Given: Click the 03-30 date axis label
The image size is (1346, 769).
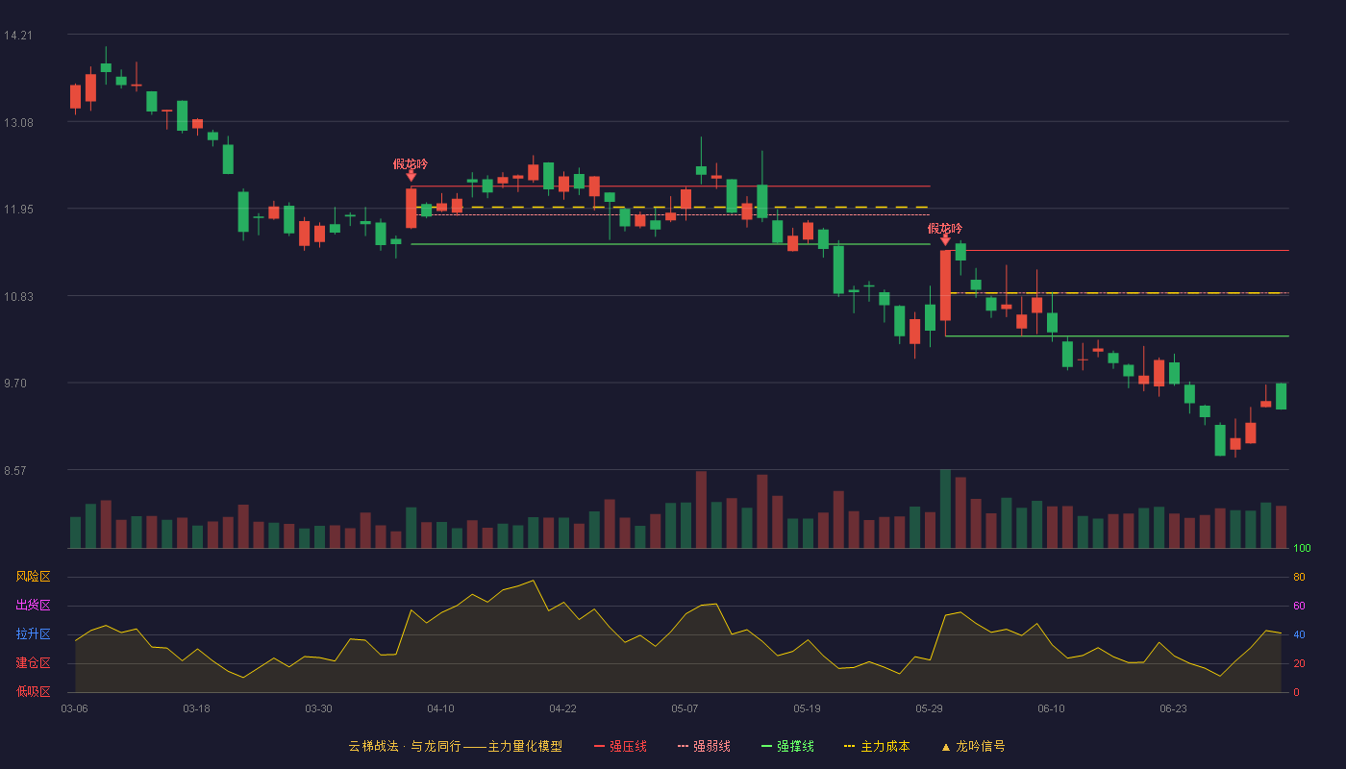Looking at the screenshot, I should (318, 708).
